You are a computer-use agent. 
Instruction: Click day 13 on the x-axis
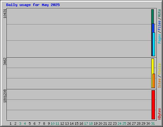67,124
